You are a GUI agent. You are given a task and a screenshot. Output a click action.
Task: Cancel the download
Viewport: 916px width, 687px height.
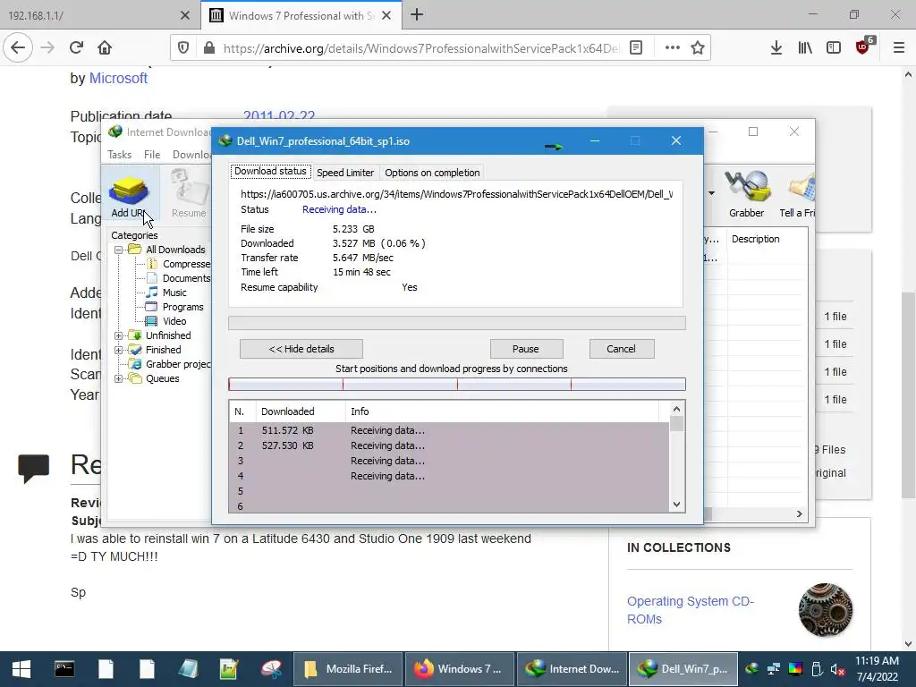tap(621, 349)
